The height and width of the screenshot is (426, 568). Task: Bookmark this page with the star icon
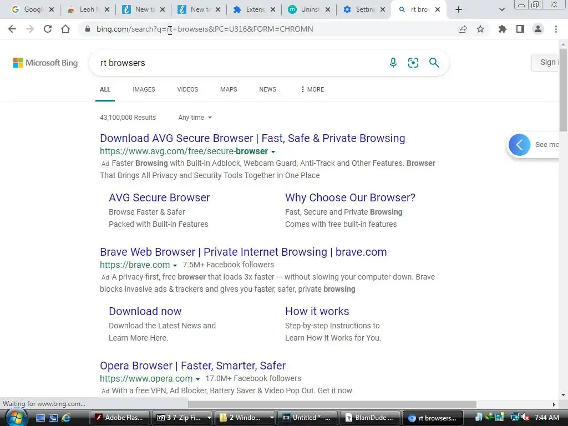[x=480, y=29]
